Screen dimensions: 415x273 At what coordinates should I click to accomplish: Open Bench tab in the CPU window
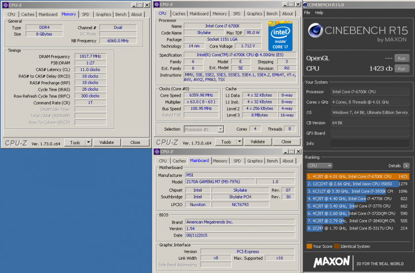click(272, 14)
